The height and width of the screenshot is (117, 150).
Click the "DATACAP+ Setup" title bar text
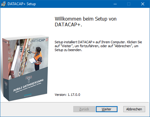click(x=22, y=4)
